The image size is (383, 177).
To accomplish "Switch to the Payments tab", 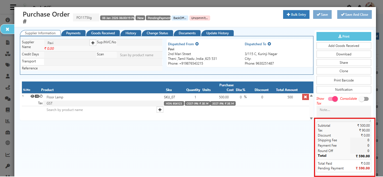I will [73, 33].
